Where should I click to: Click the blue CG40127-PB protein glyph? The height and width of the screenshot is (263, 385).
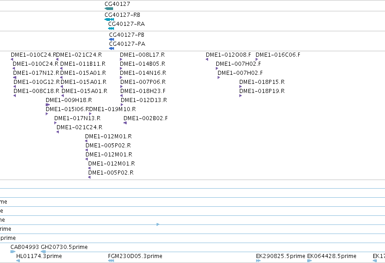pos(111,39)
